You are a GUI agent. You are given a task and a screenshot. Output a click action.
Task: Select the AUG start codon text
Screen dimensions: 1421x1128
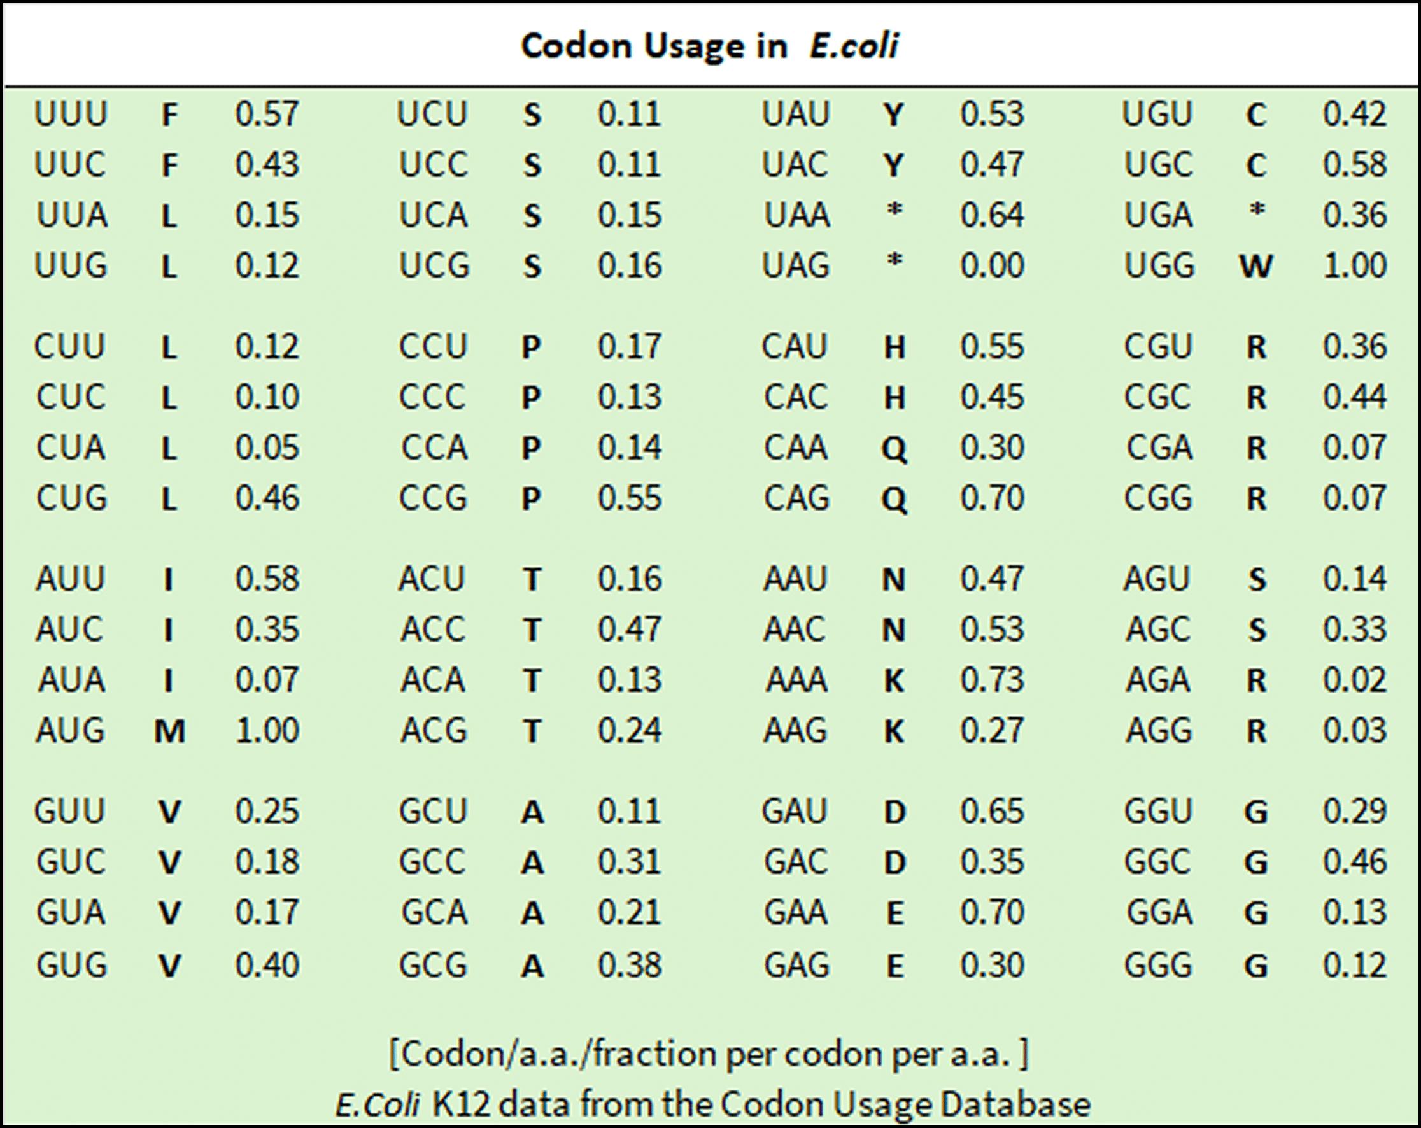point(71,731)
